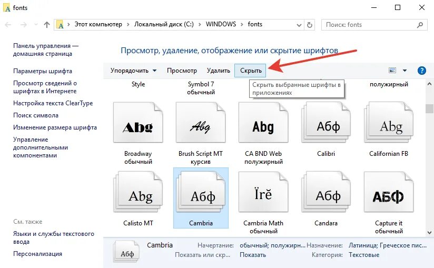
Task: Open the Параметры шрифта link
Action: (43, 71)
